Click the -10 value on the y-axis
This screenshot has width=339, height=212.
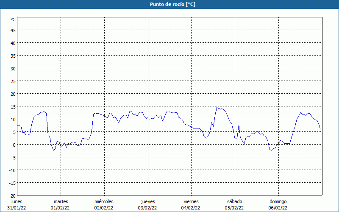[x=12, y=170]
